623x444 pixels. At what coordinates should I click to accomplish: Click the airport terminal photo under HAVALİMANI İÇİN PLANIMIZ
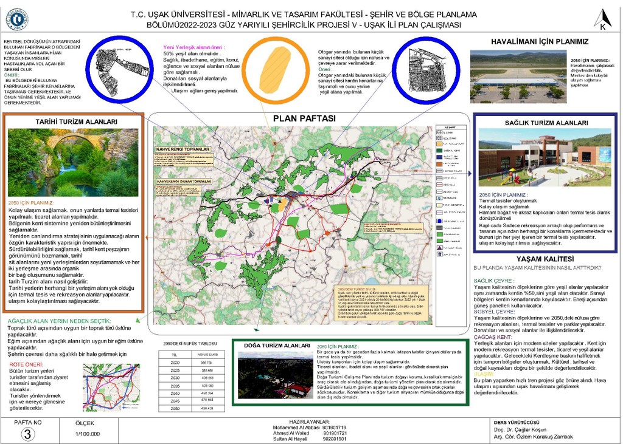[518, 77]
